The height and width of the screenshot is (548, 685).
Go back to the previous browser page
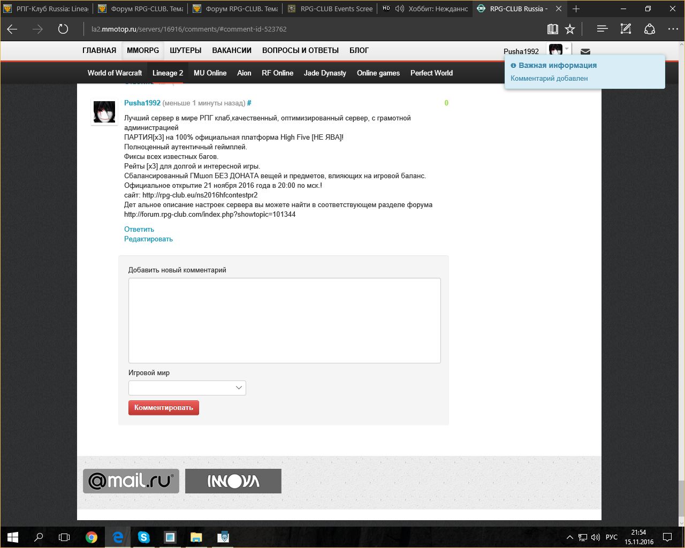tap(12, 29)
